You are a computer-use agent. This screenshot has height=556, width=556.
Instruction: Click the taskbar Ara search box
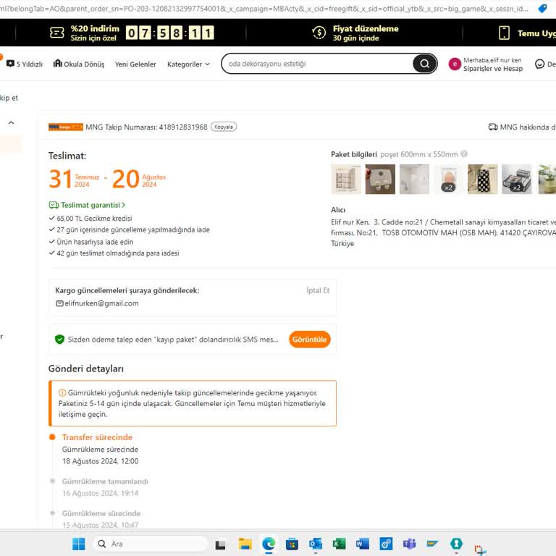tap(151, 544)
